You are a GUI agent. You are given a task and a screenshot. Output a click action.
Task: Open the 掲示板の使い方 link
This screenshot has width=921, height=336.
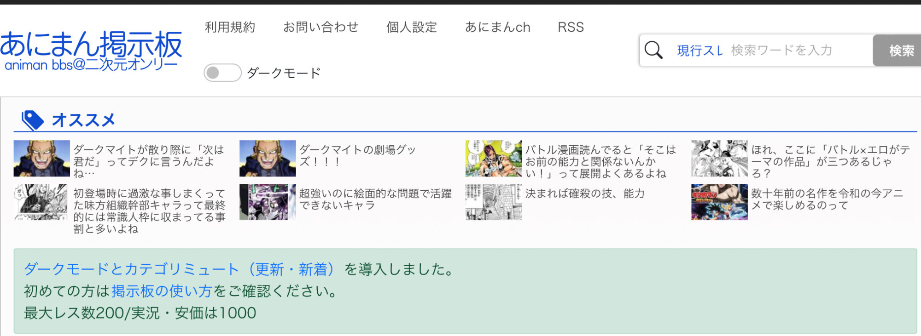point(161,291)
